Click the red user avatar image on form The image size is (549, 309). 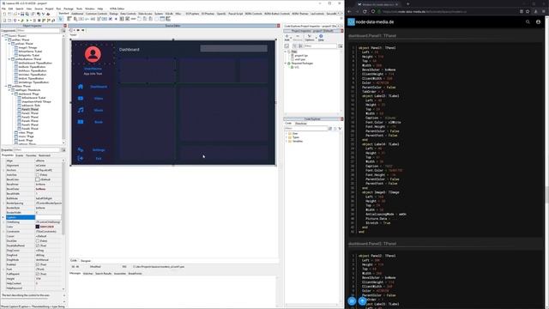tap(93, 54)
